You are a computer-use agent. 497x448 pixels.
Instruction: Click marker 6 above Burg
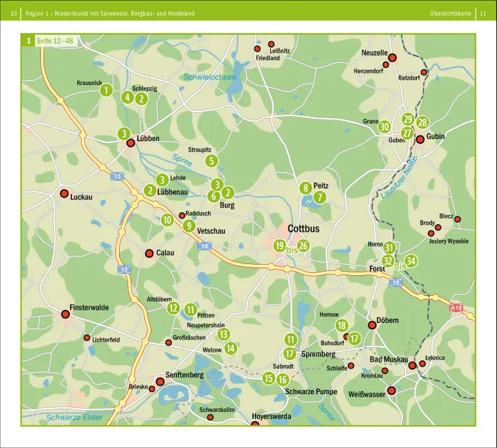[x=214, y=196]
